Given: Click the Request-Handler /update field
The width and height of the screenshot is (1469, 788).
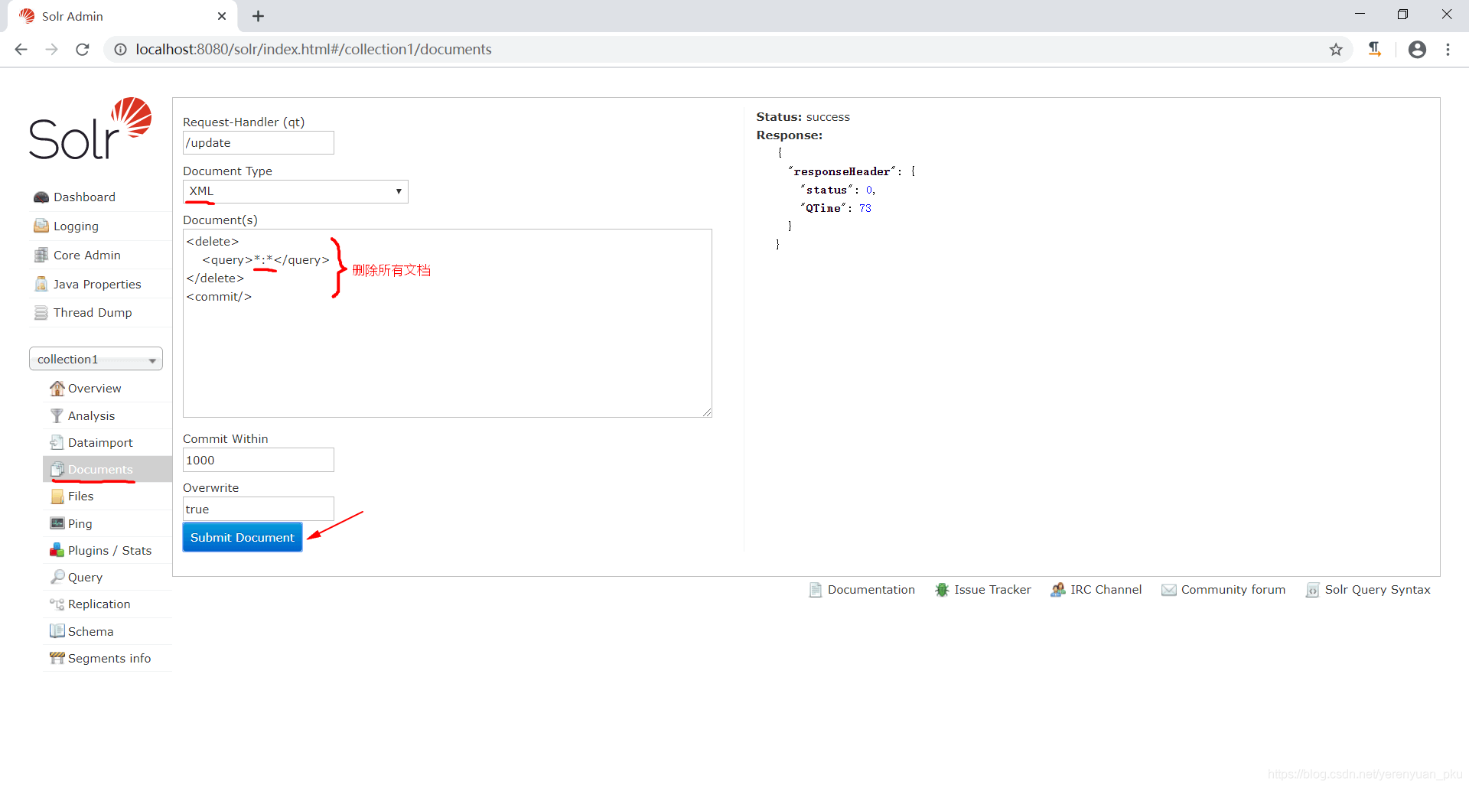Looking at the screenshot, I should (x=259, y=143).
